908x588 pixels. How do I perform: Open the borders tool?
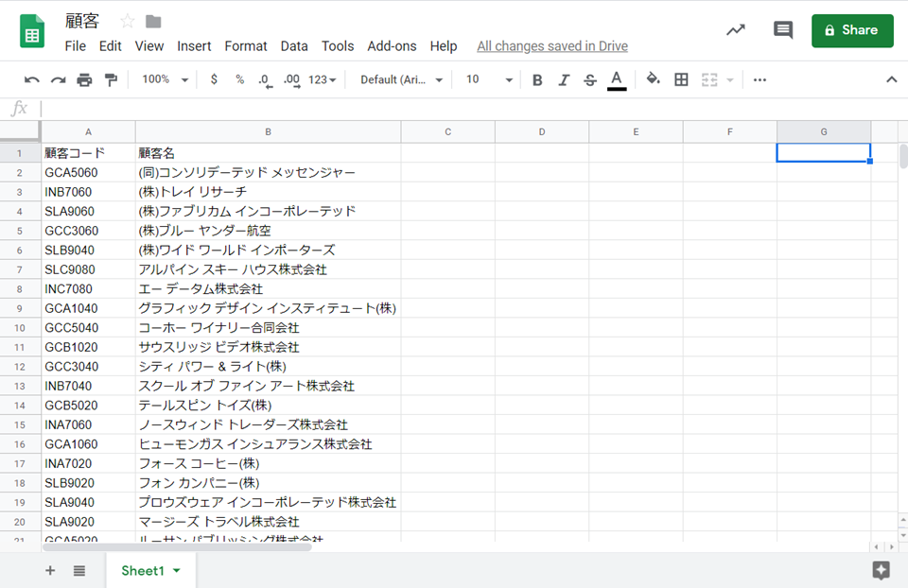click(x=682, y=79)
